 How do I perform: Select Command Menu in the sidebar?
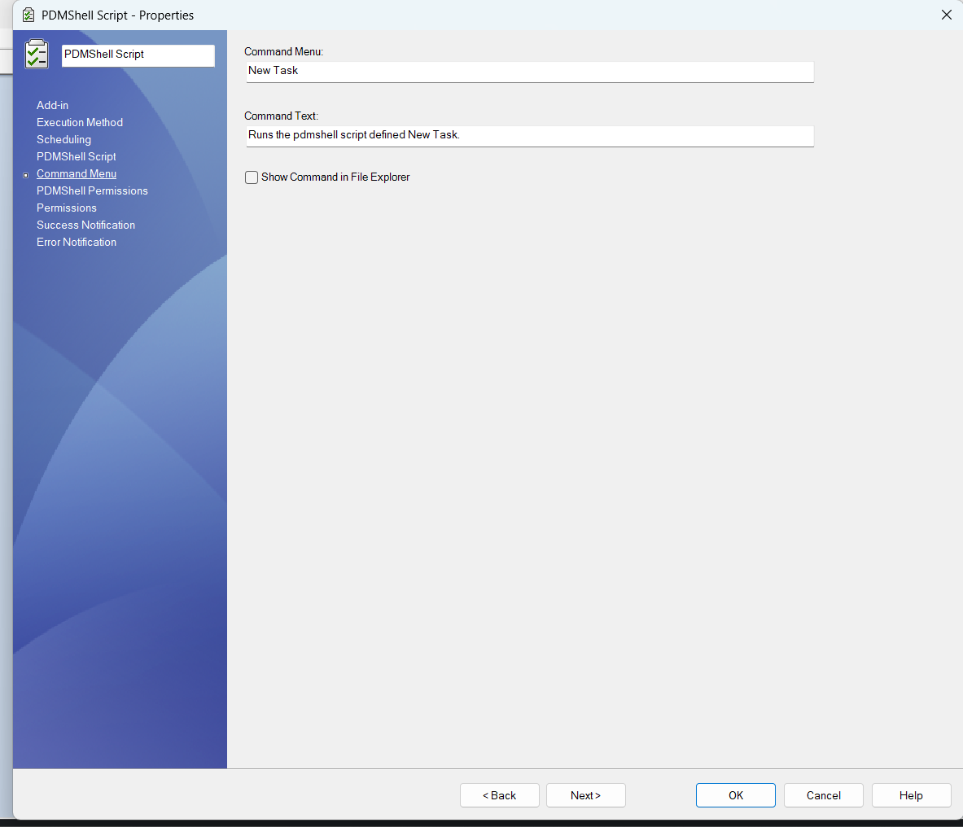(x=77, y=173)
